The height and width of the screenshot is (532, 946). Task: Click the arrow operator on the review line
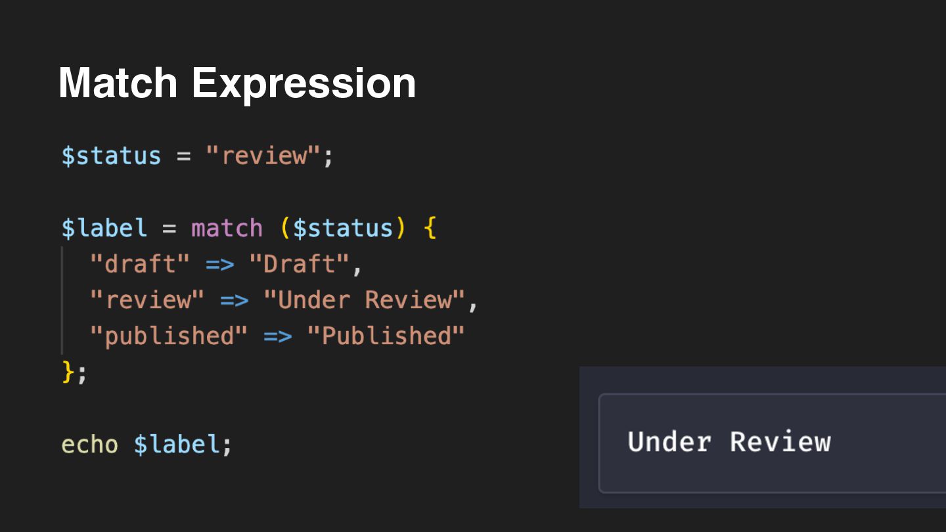pos(234,300)
